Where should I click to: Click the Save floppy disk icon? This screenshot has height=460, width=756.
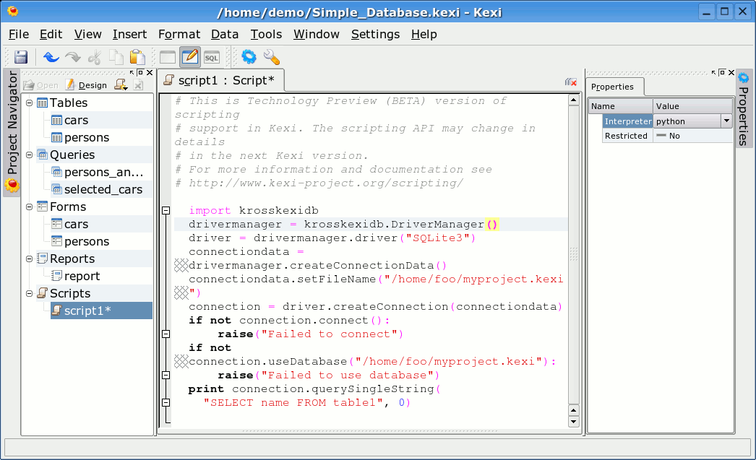click(21, 57)
